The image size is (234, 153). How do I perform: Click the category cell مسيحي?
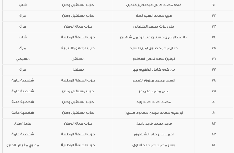click(x=23, y=59)
